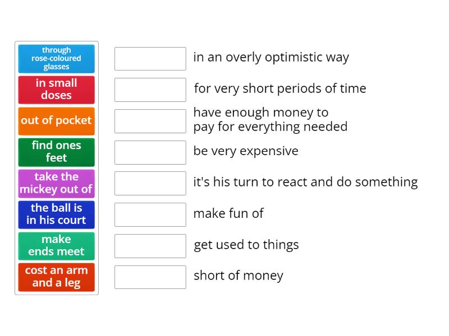This screenshot has width=449, height=336.
Task: Click the answer box beside 'in an overly optimistic way'
Action: pyautogui.click(x=149, y=58)
